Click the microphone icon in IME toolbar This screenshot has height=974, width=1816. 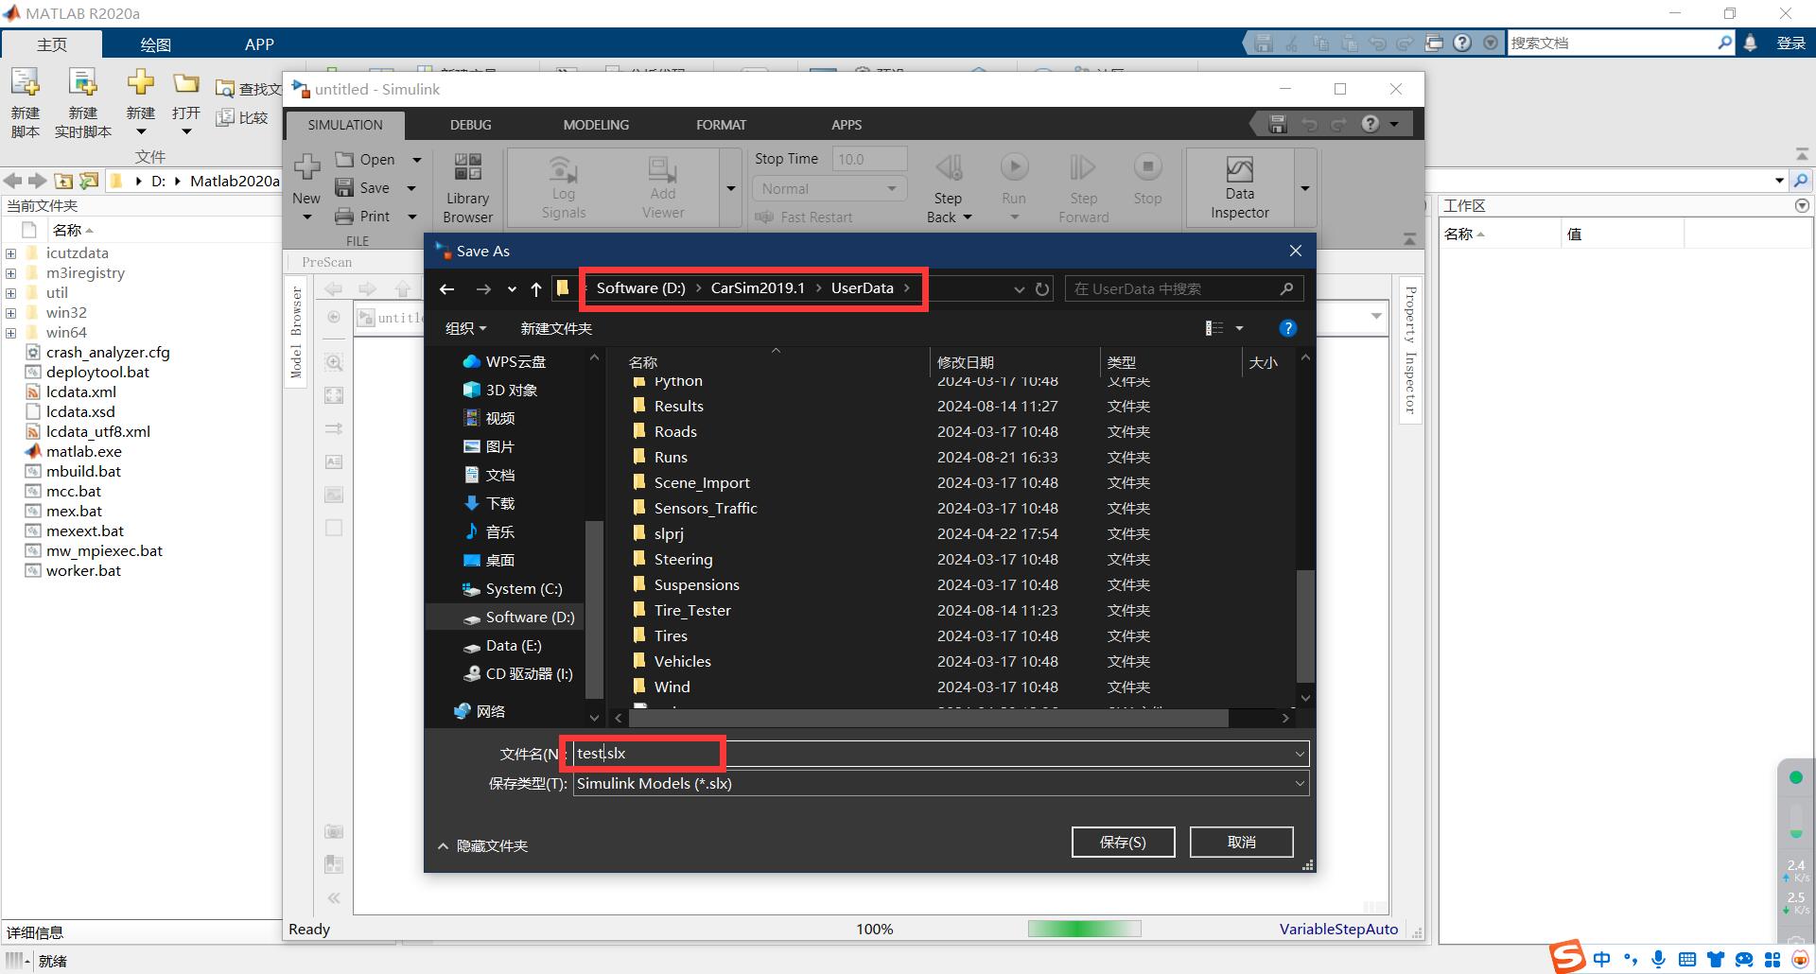click(1658, 959)
